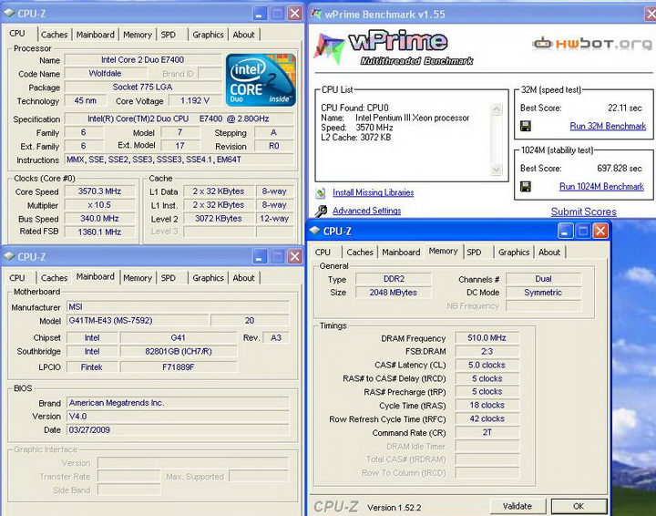Open the Install Missing Libraries link
Image resolution: width=656 pixels, height=516 pixels.
[374, 192]
